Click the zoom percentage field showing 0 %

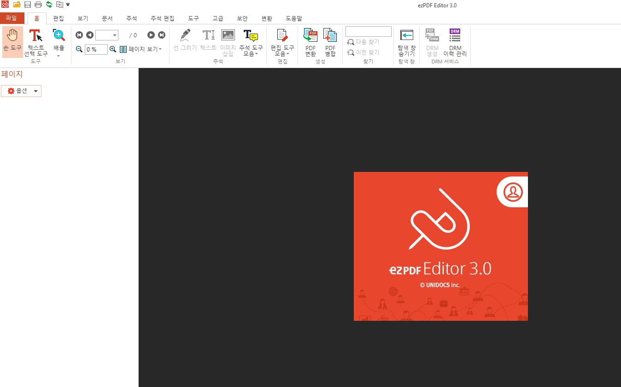96,49
